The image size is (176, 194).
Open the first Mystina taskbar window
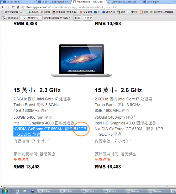(48, 191)
